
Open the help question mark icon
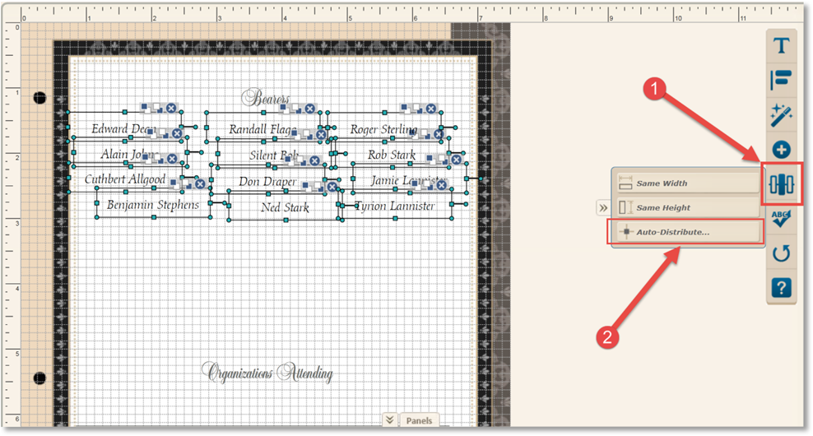click(x=782, y=288)
